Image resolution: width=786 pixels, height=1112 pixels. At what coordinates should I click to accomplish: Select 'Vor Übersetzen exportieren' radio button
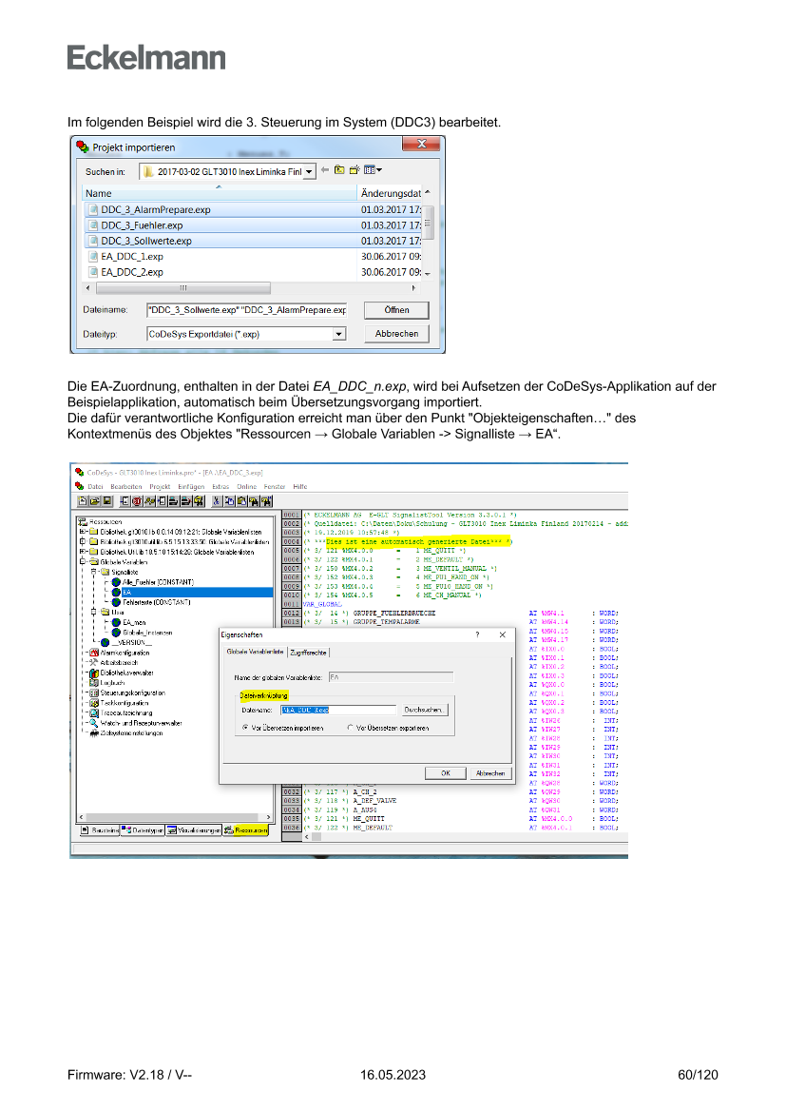(x=351, y=728)
